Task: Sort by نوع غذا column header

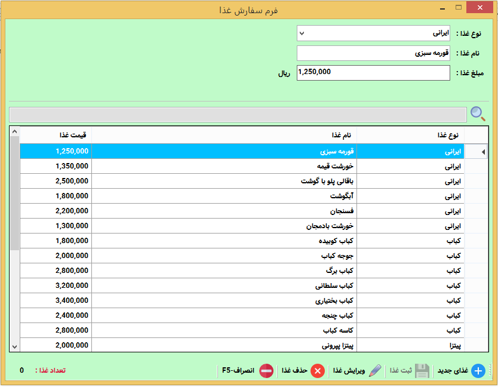Action: coord(410,135)
